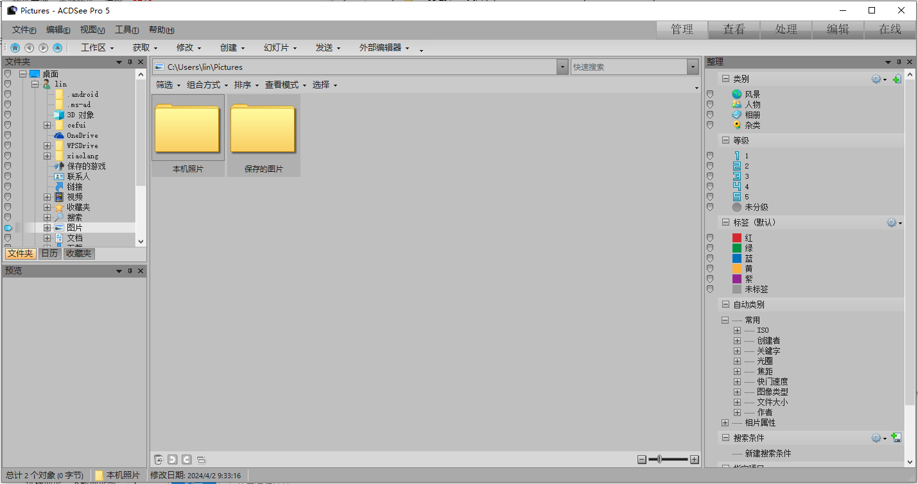Toggle easy-select marker for 人物

pos(710,104)
